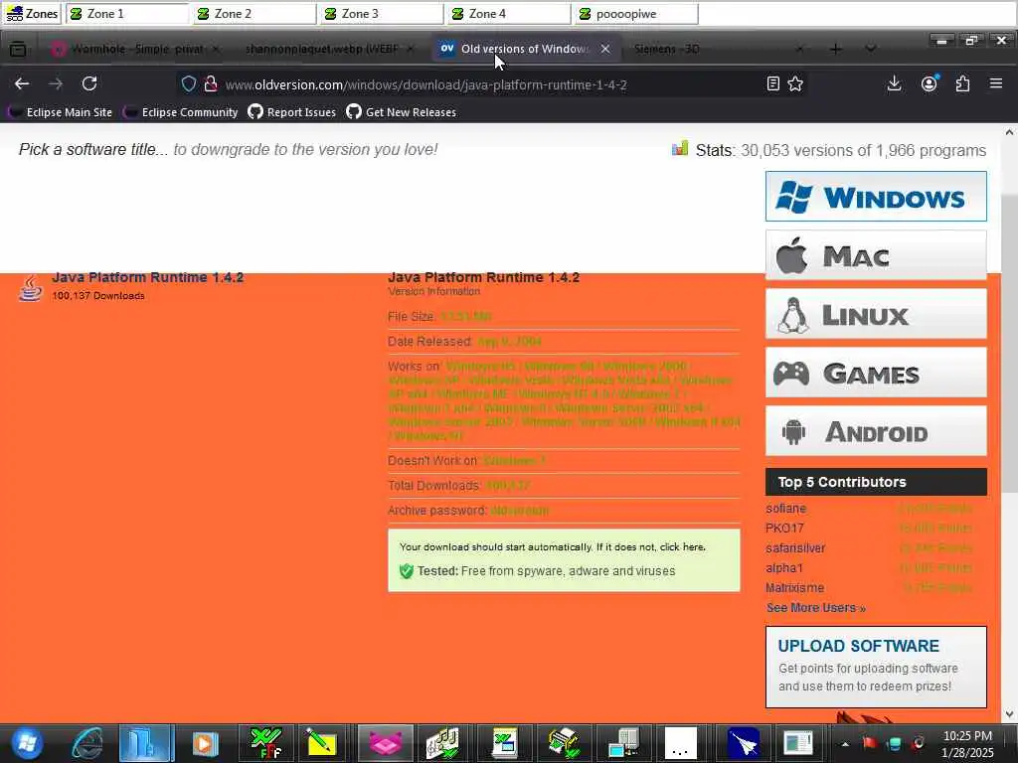The height and width of the screenshot is (763, 1018).
Task: Click the forward navigation arrow
Action: click(x=56, y=83)
